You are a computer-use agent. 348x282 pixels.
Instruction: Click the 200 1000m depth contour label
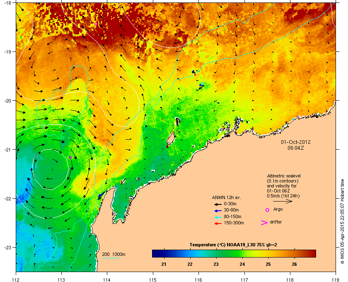[114, 255]
